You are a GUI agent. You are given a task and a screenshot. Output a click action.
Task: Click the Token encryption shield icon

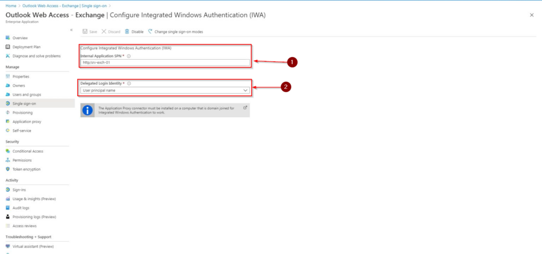7,169
